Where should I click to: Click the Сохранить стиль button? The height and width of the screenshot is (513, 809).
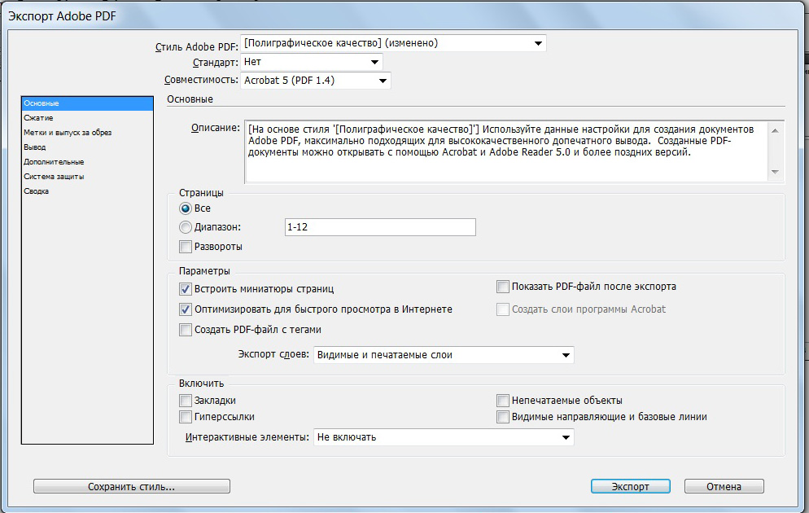(x=132, y=487)
